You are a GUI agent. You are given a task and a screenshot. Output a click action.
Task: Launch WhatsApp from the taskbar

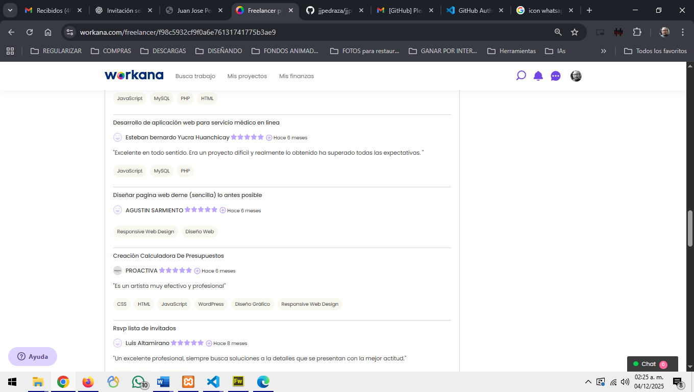(x=138, y=382)
